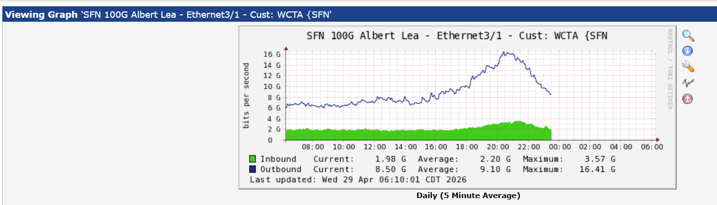Click the Outbound Maximum 16.41 G value
This screenshot has width=717, height=205.
click(x=598, y=169)
